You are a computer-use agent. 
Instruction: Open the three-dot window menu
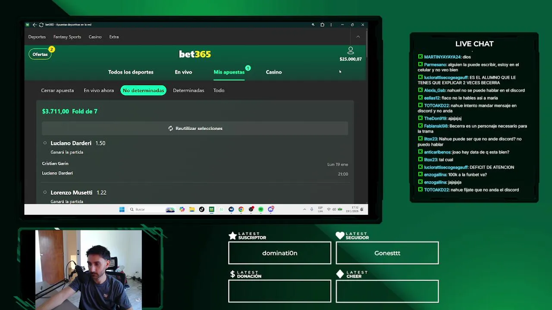pos(331,25)
